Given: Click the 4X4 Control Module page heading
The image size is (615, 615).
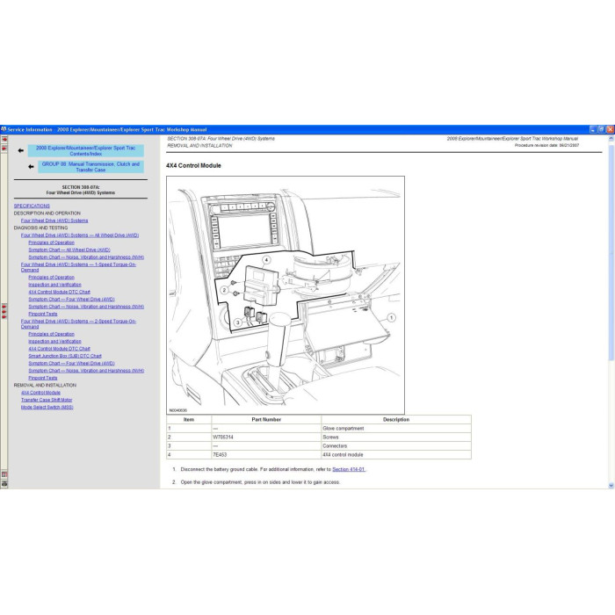Looking at the screenshot, I should (193, 166).
